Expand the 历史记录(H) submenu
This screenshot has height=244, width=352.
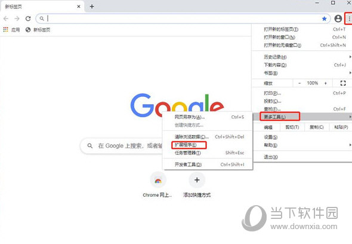[x=301, y=57]
